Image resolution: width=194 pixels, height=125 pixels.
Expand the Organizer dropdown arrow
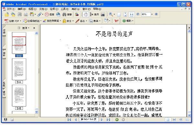(x=35, y=14)
